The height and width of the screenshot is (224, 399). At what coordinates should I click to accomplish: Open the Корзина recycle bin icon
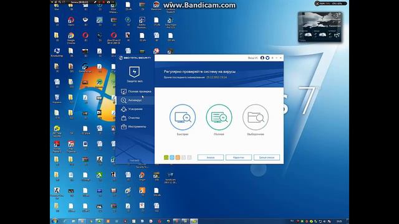tap(57, 99)
